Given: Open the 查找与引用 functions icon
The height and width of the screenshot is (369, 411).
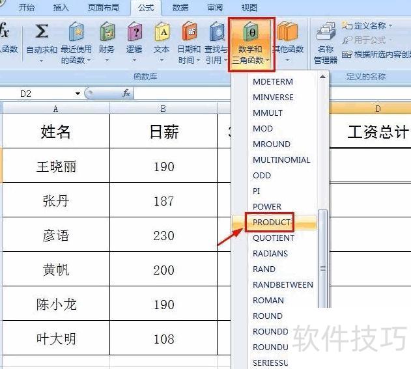Looking at the screenshot, I should point(217,31).
